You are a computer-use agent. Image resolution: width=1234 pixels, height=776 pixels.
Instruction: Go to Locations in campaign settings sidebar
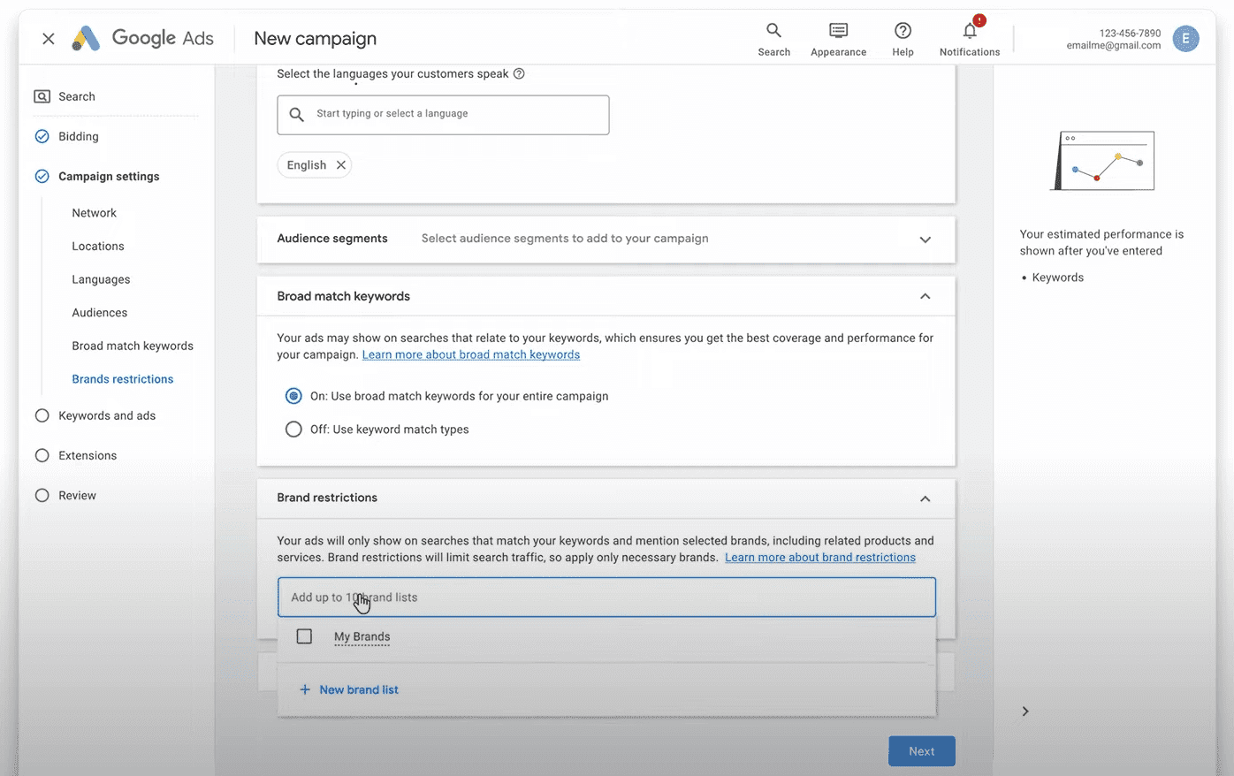tap(98, 247)
